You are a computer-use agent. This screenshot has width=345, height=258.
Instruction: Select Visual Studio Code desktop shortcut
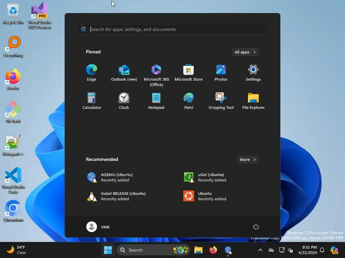point(13,180)
